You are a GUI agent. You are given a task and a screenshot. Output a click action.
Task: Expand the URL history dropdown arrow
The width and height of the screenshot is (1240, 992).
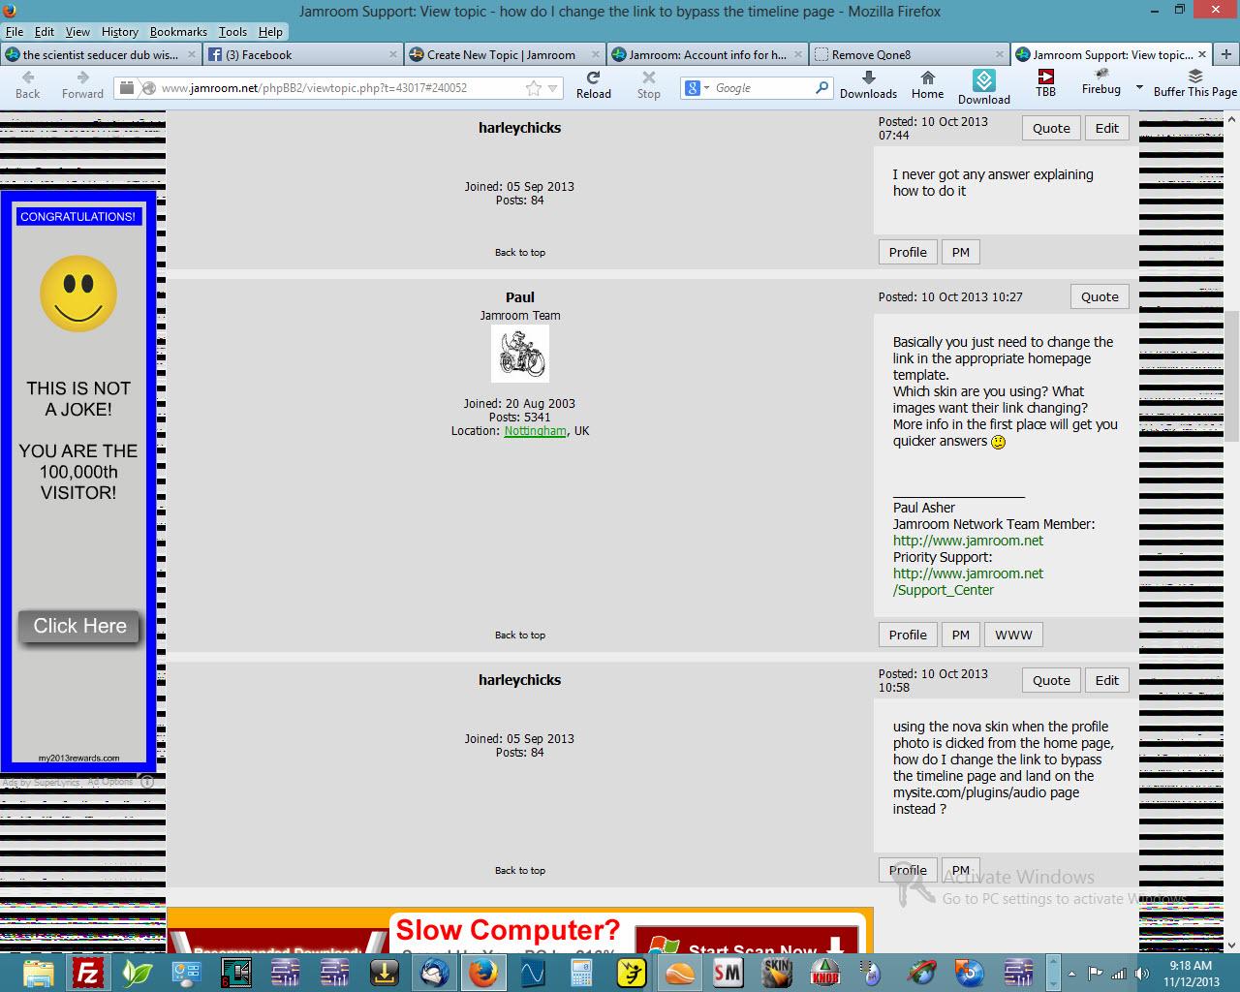[553, 88]
